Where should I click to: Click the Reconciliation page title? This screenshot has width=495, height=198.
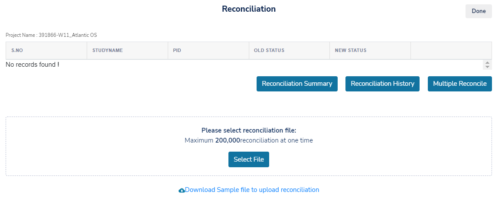coord(249,9)
